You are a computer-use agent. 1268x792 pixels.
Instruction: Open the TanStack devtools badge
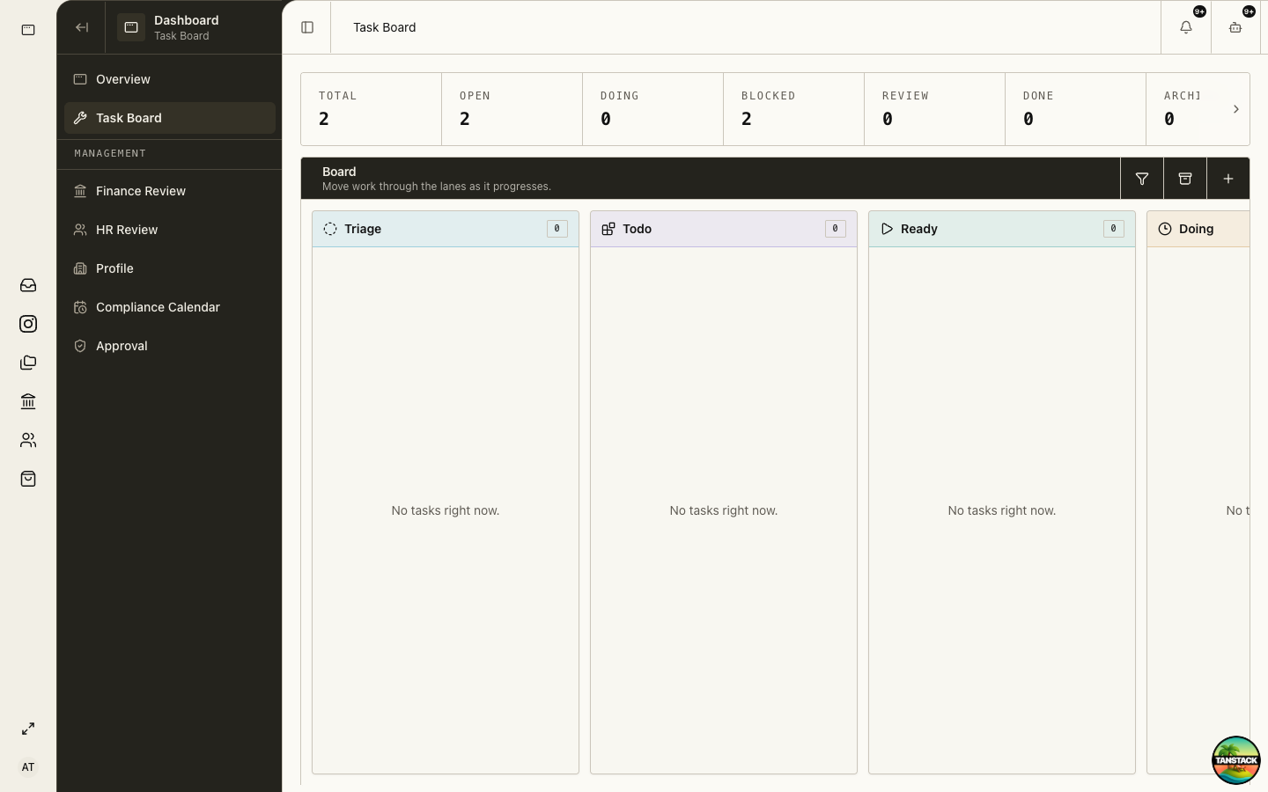1236,760
